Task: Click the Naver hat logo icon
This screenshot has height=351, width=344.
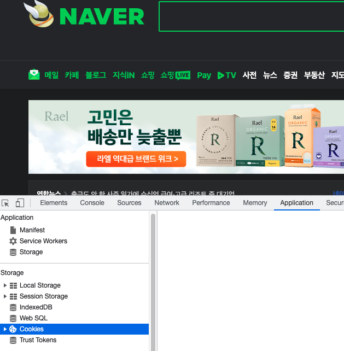Action: click(39, 14)
